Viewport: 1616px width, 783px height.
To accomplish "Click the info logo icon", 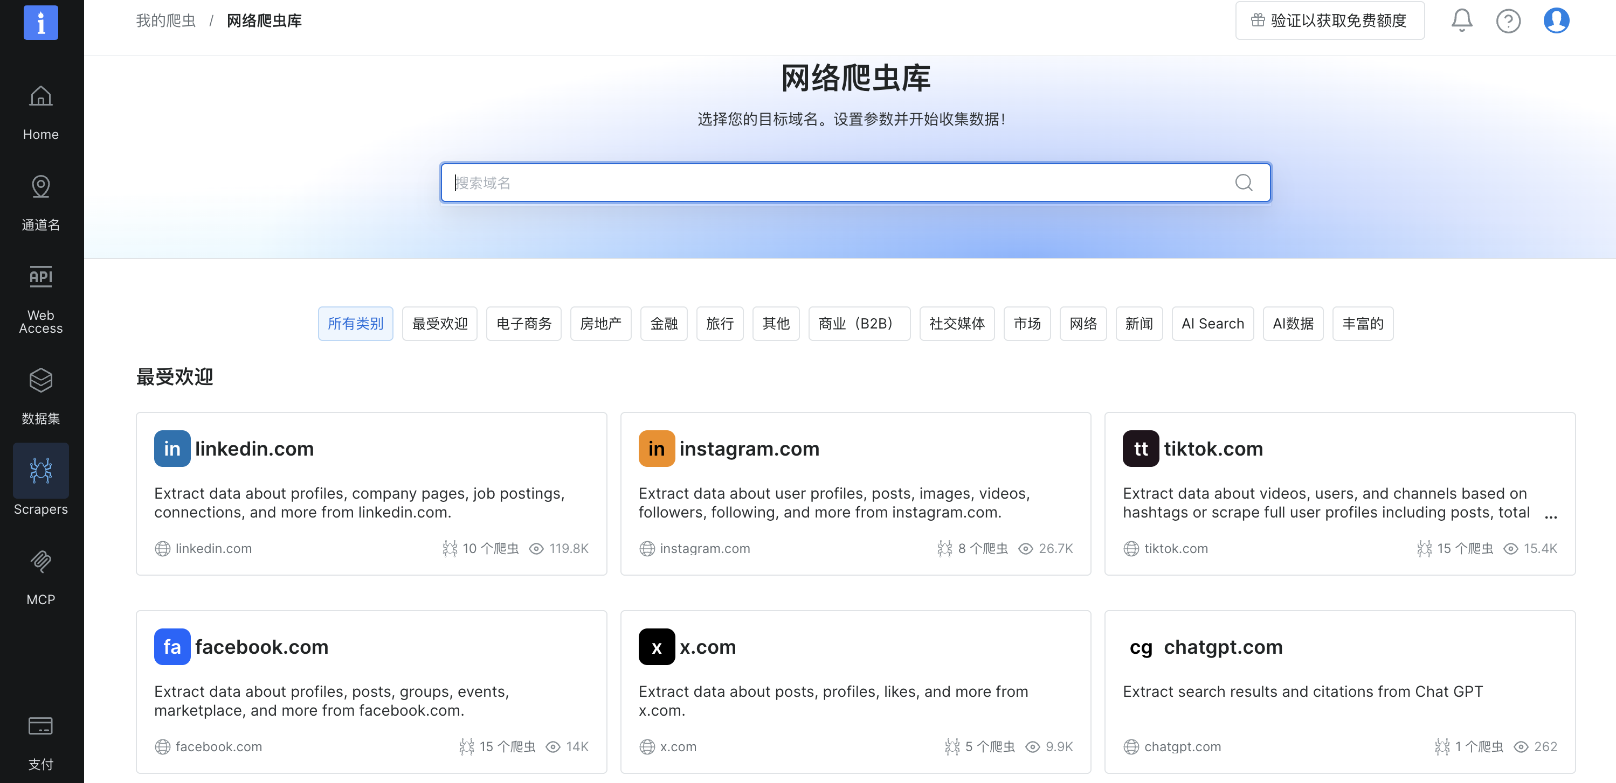I will (41, 23).
